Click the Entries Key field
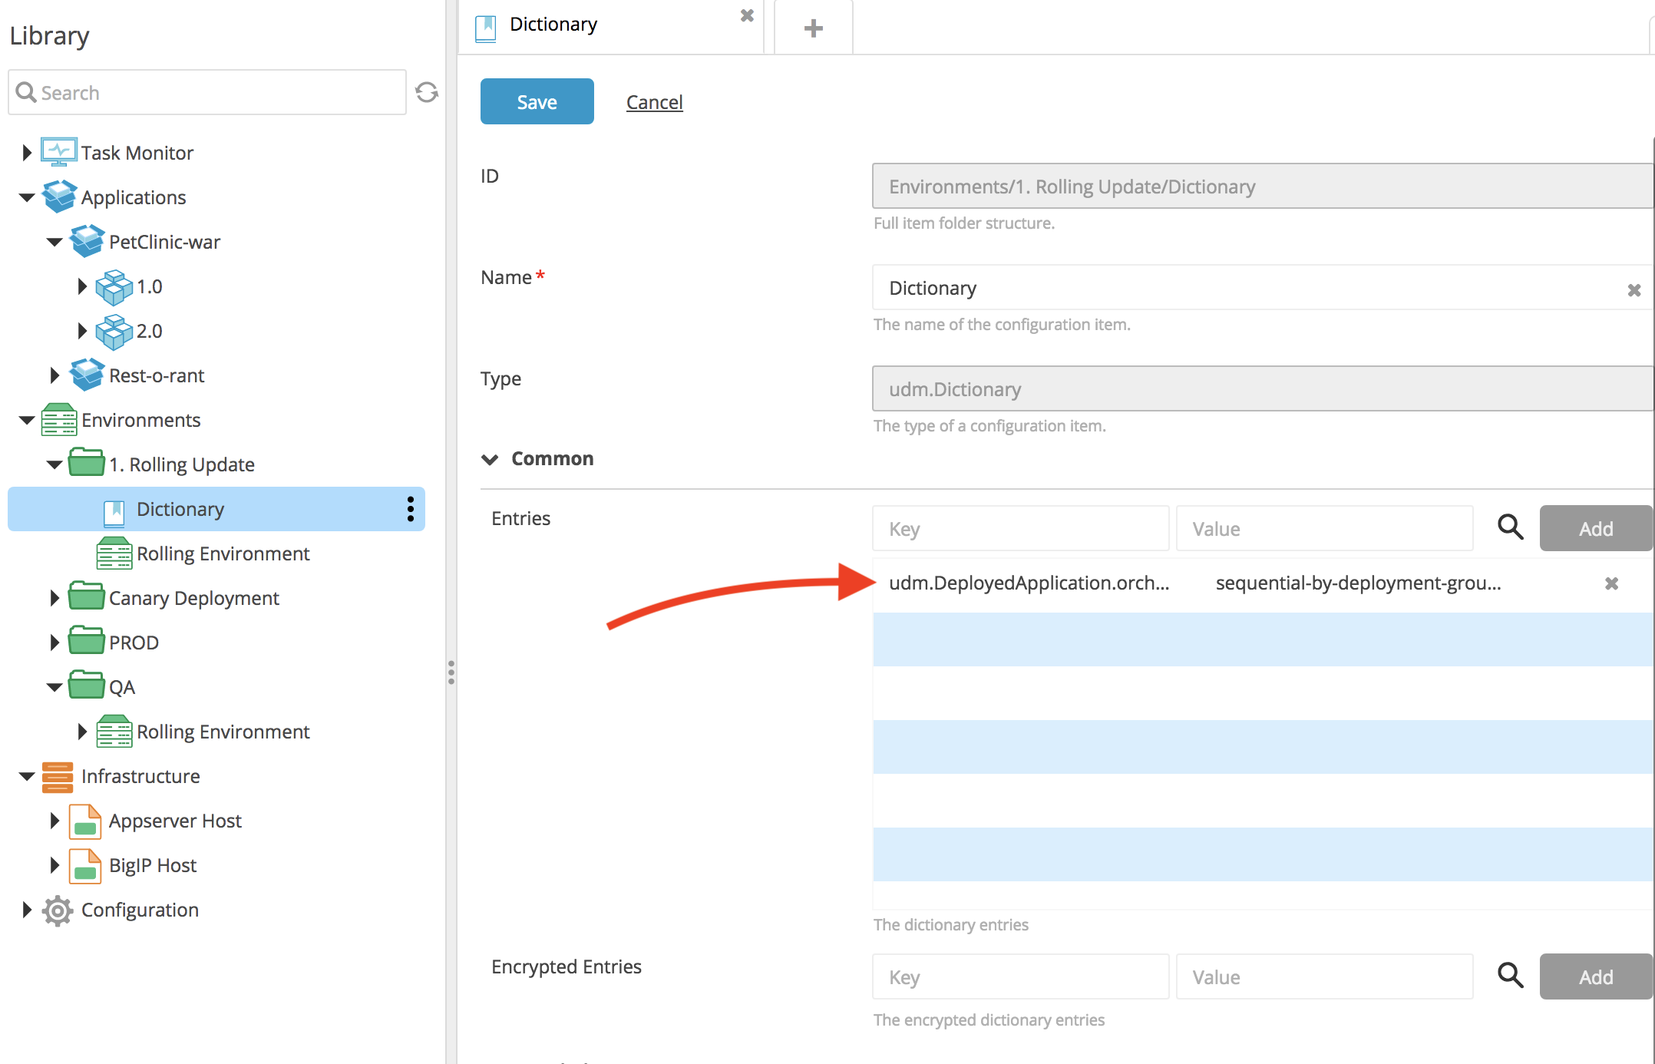Screen dimensions: 1655x1064 pyautogui.click(x=1020, y=528)
